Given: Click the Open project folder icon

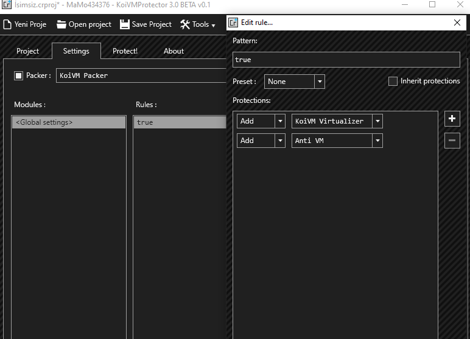Looking at the screenshot, I should point(61,24).
